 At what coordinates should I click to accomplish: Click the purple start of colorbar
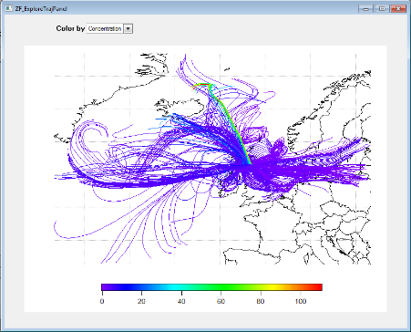click(x=106, y=287)
